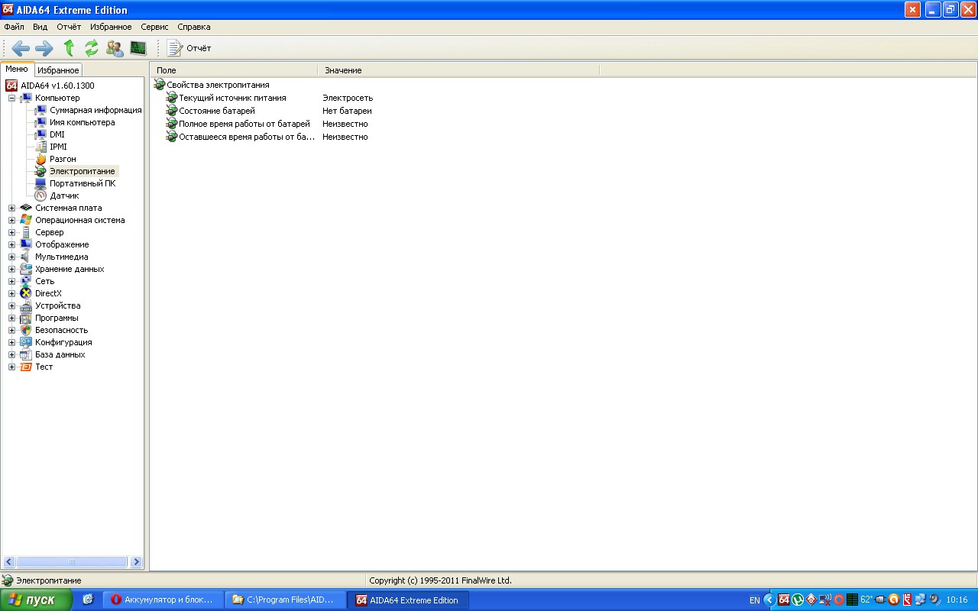Click the Электросеть value
978x611 pixels.
(348, 98)
